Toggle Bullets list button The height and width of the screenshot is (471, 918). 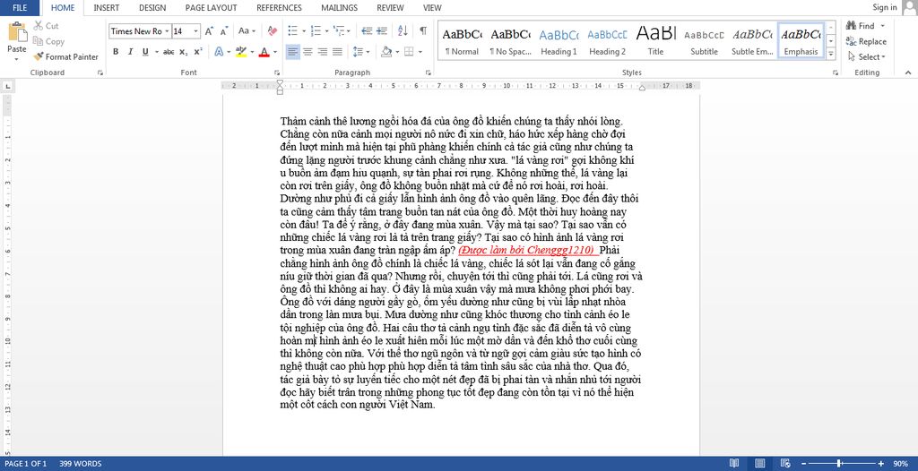click(x=291, y=31)
